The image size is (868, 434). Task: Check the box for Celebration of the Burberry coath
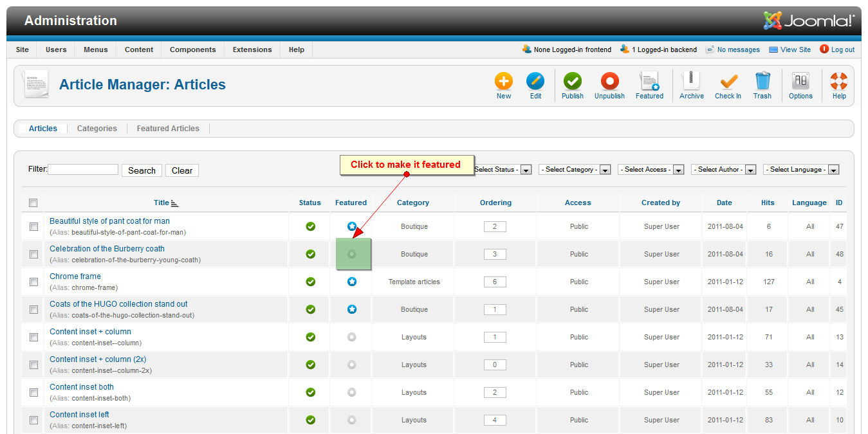tap(33, 254)
